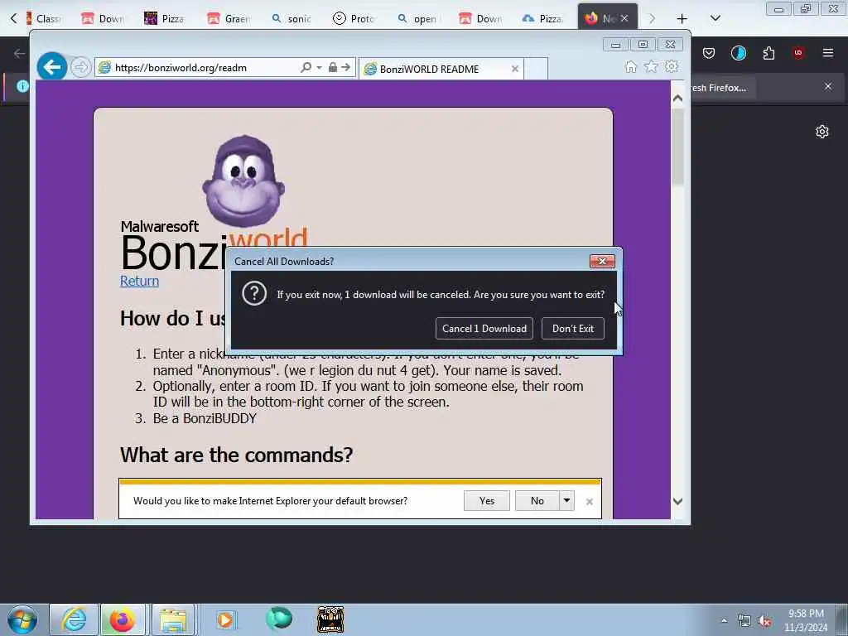Screen dimensions: 848x636
Task: Open a new blank IE tab
Action: 536,69
